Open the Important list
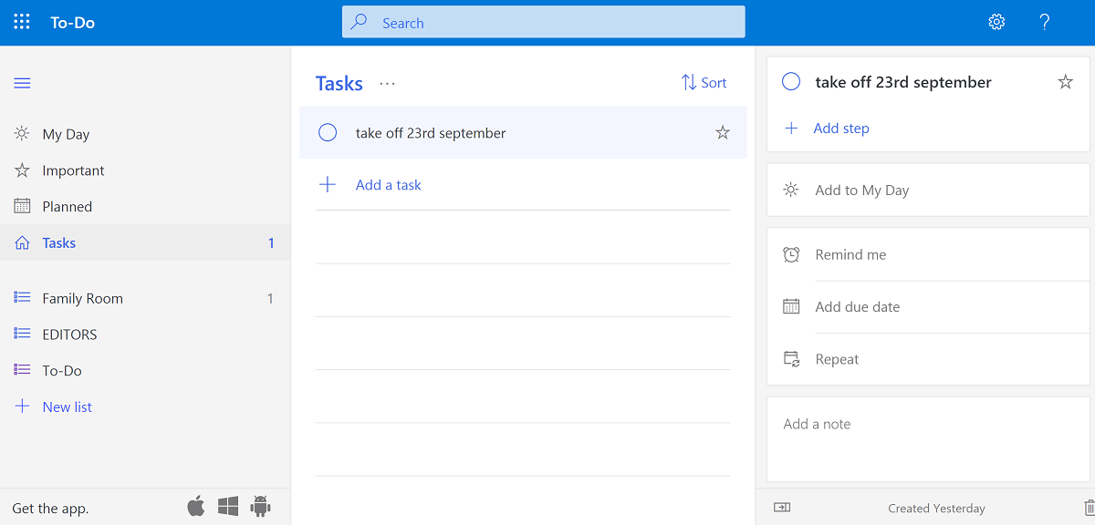1095x525 pixels. (145, 170)
